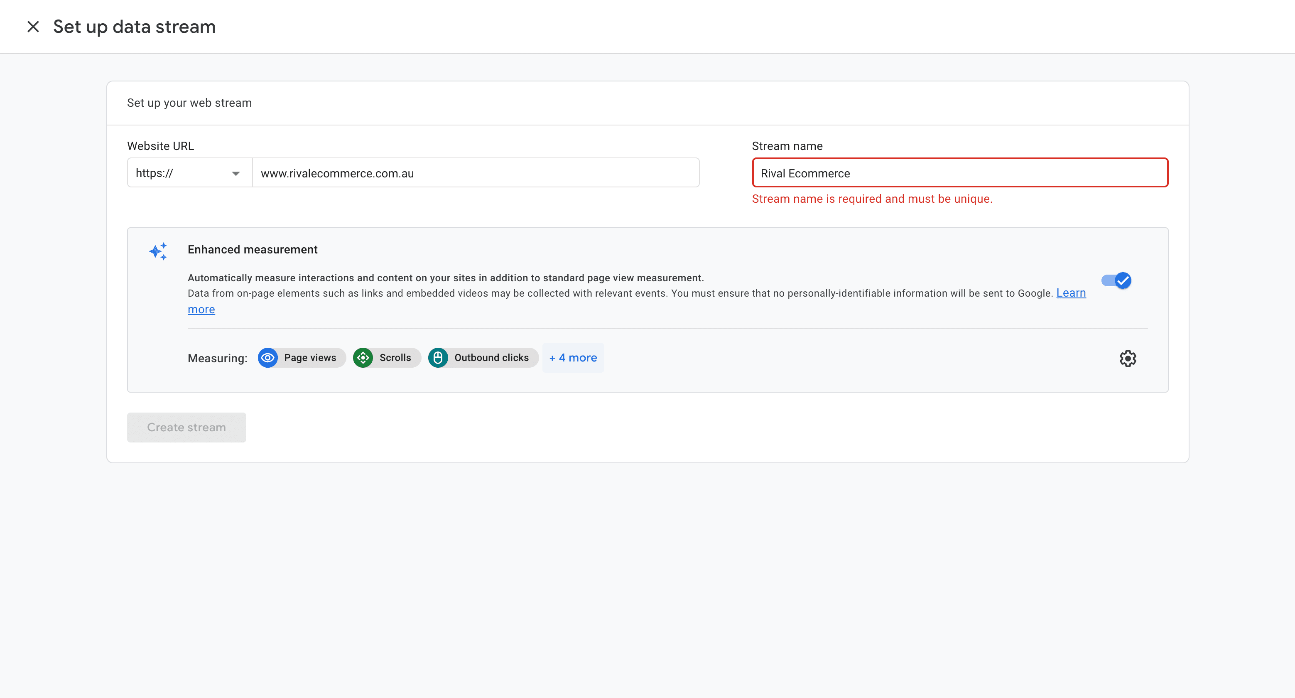
Task: Click the 'Set up your web stream' heading
Action: click(189, 103)
